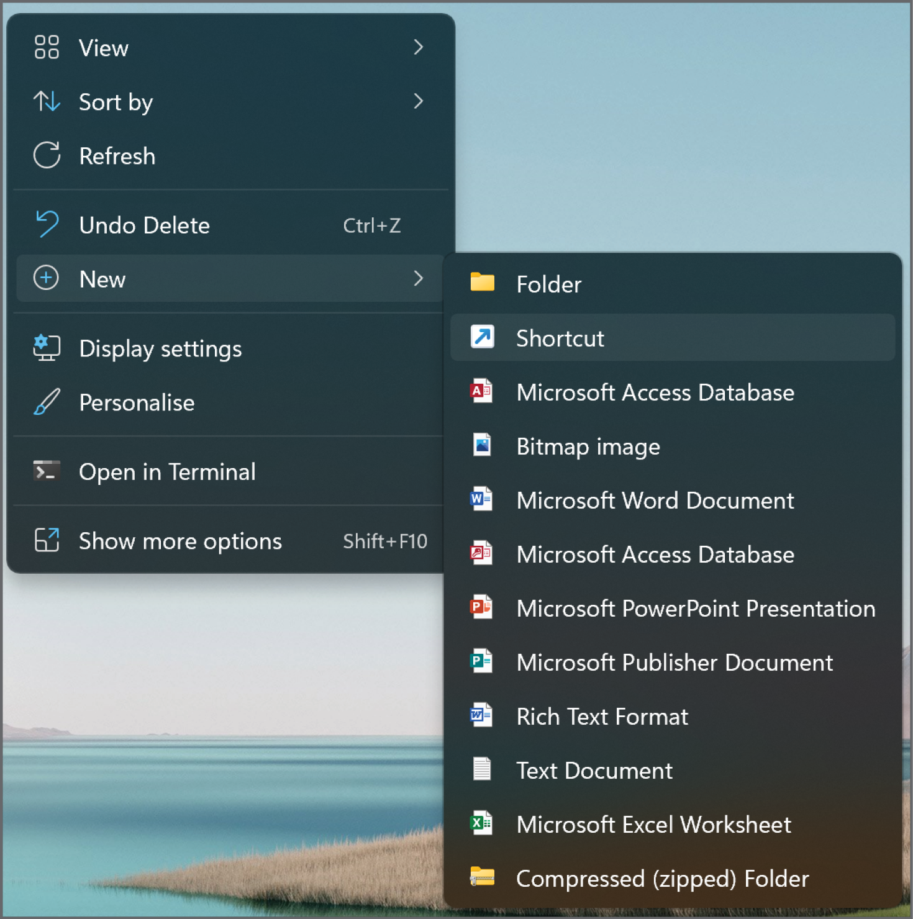Expand the View submenu chevron

[x=419, y=47]
